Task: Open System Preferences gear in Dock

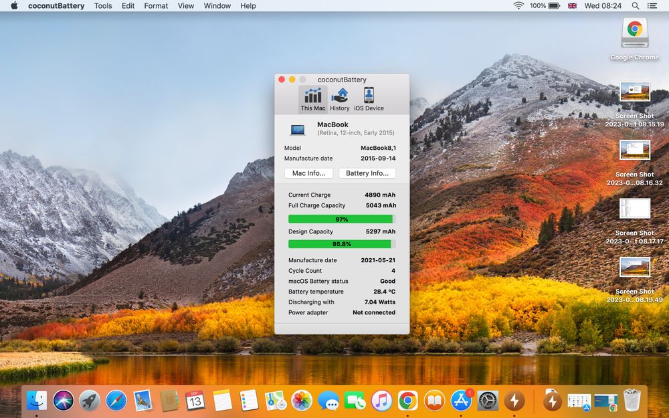Action: point(487,401)
